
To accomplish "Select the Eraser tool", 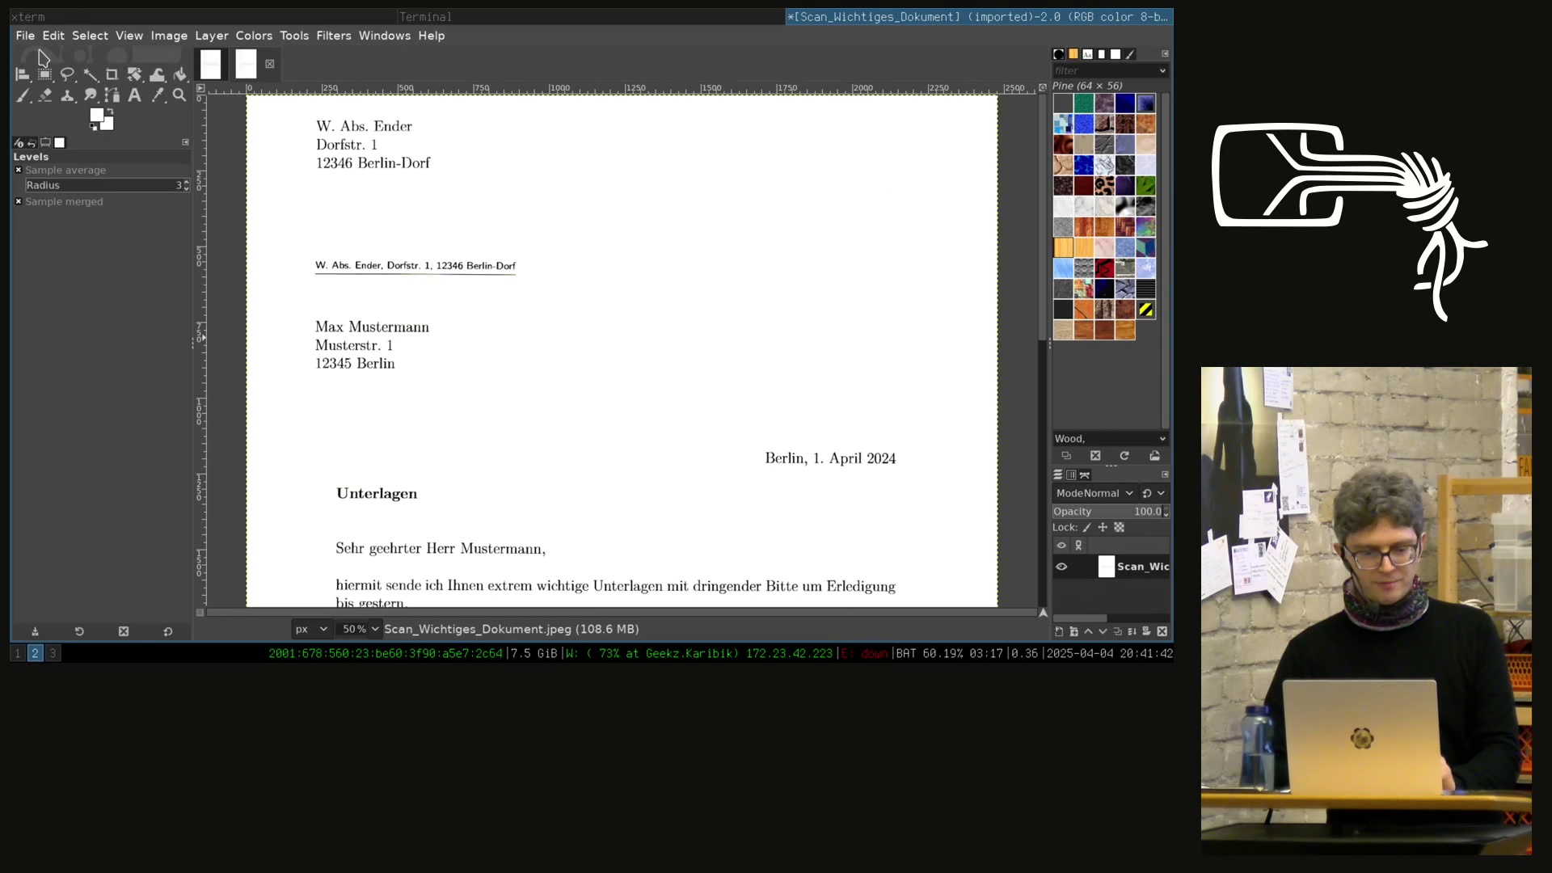I will tap(45, 95).
